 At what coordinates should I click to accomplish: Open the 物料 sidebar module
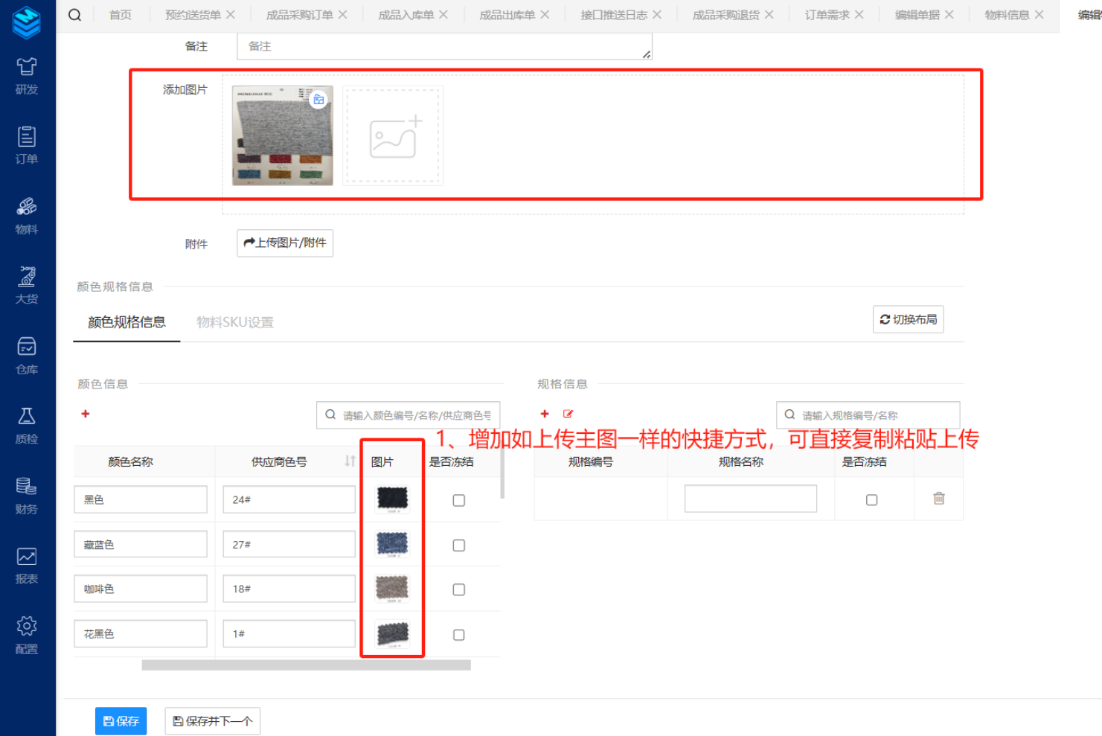coord(27,216)
